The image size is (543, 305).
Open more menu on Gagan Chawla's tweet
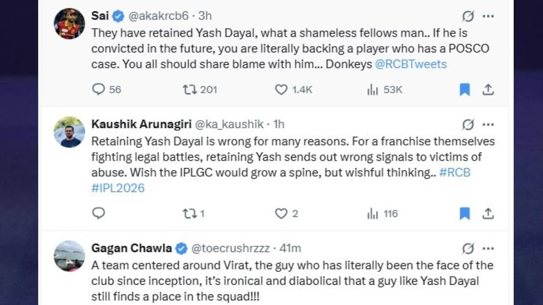click(x=488, y=248)
